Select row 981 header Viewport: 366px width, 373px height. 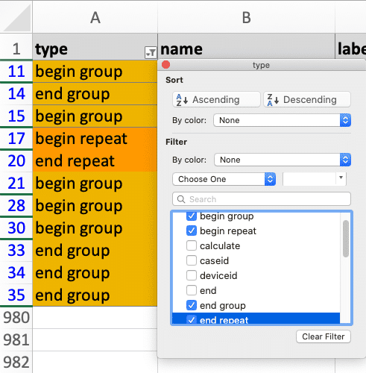tap(16, 340)
